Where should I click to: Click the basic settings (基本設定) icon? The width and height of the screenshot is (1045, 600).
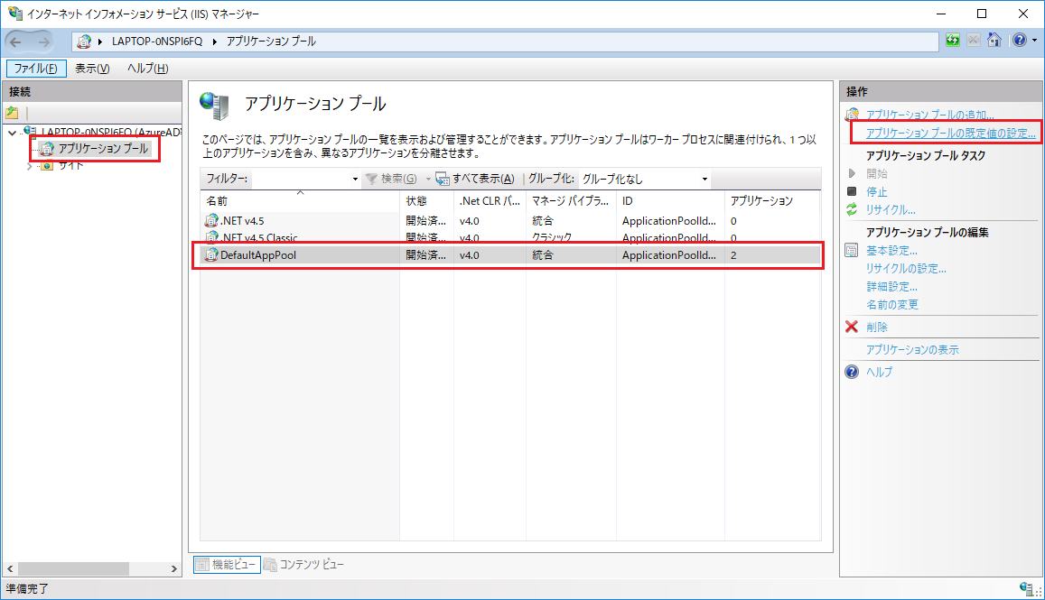[x=852, y=251]
